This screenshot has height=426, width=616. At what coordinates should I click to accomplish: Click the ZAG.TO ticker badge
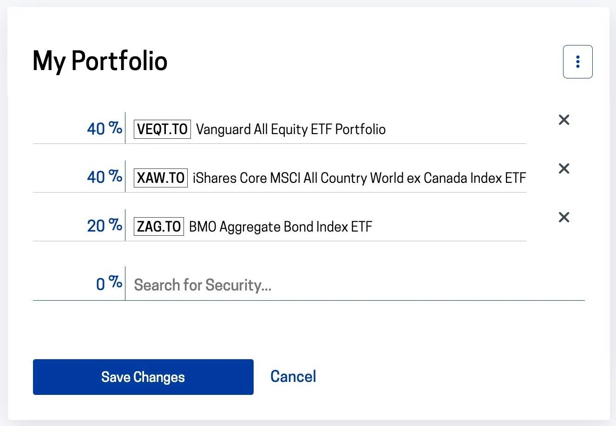coord(159,226)
